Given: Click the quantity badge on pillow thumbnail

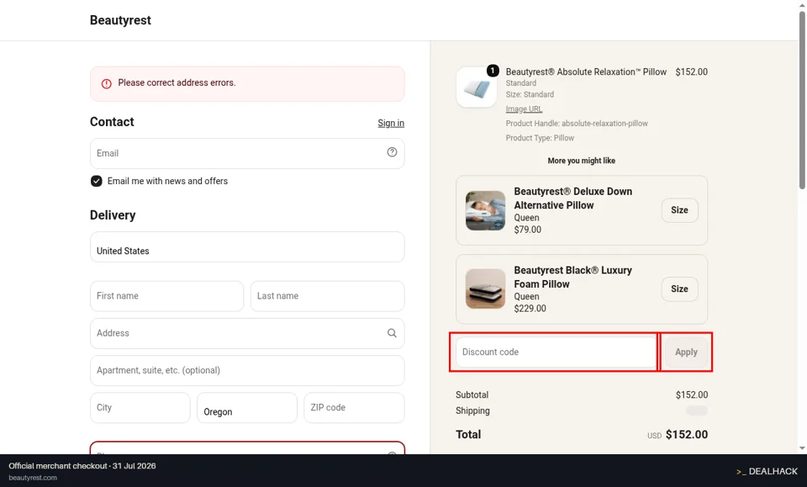Looking at the screenshot, I should point(493,71).
